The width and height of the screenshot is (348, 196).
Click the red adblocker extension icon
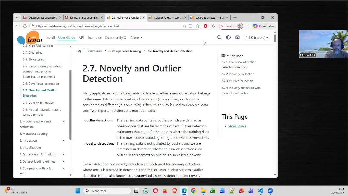pos(206,26)
